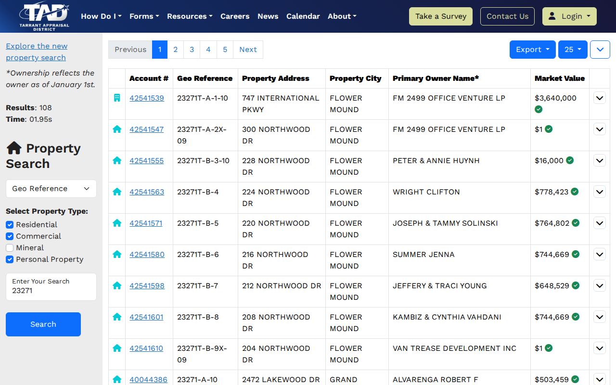Click the green check beside $778,423
This screenshot has width=616, height=385.
(x=575, y=192)
